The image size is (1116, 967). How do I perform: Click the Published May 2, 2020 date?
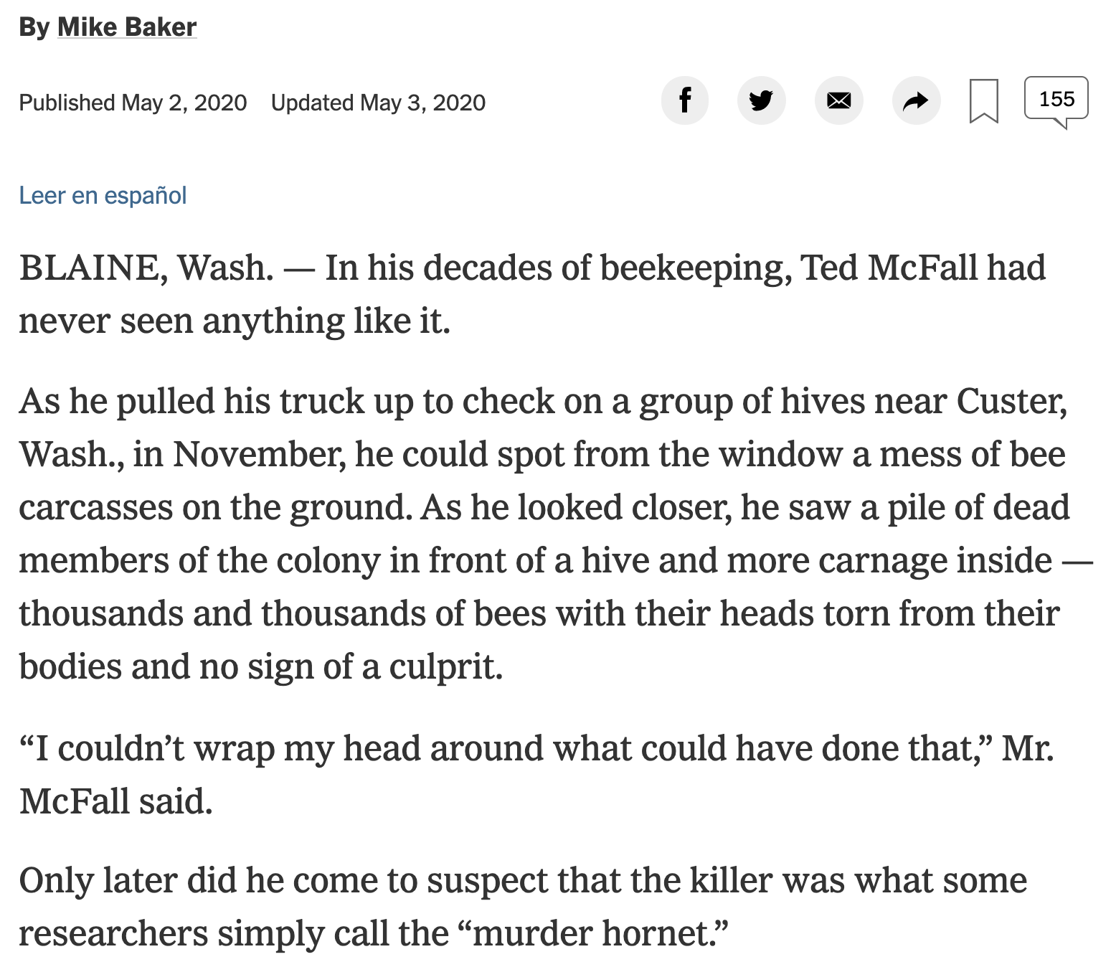133,103
